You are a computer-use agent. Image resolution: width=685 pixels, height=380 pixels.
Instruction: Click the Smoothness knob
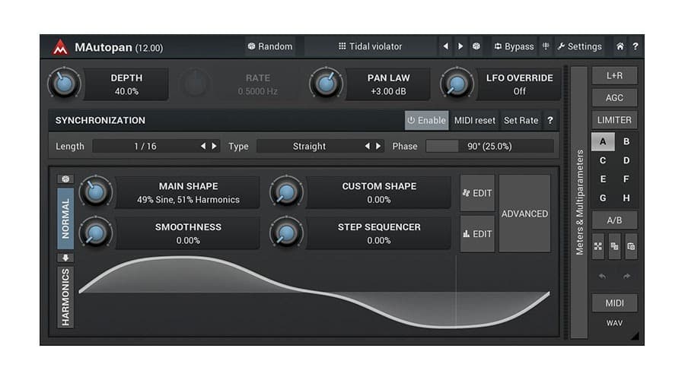click(x=96, y=233)
